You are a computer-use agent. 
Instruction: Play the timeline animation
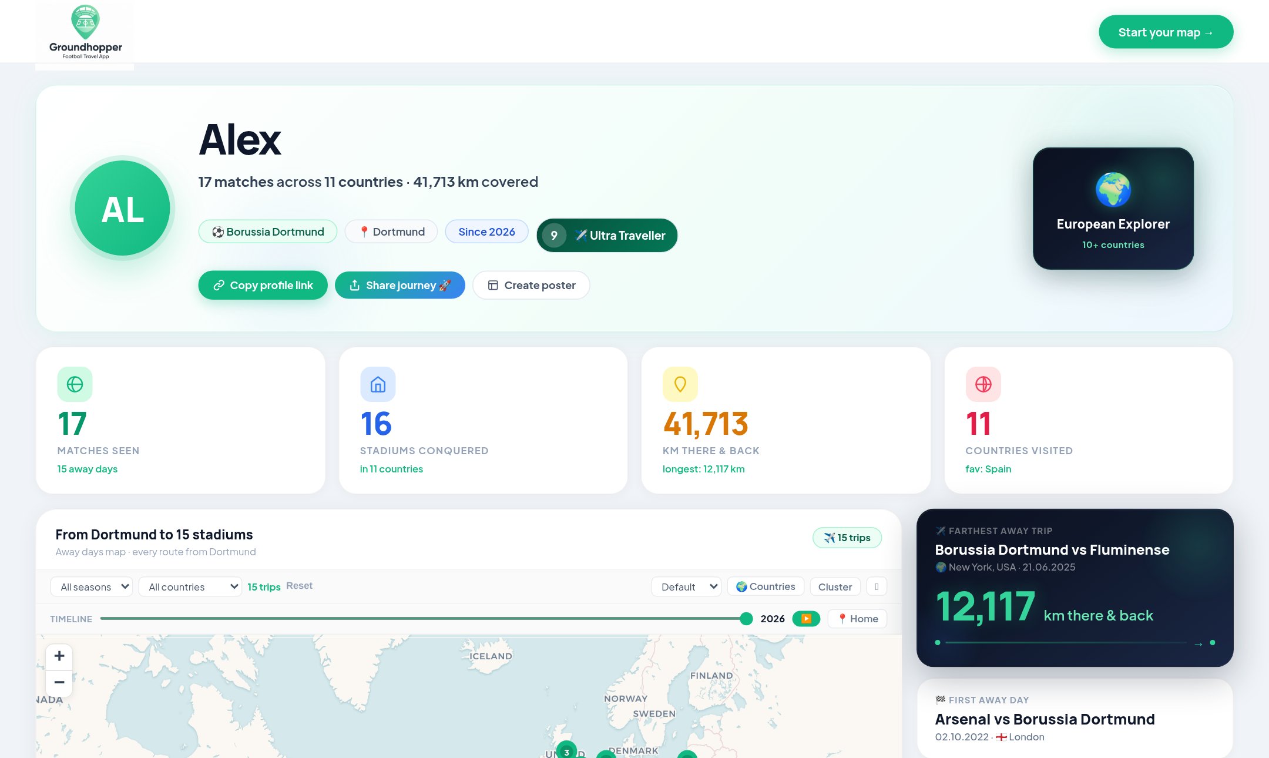[x=806, y=618]
